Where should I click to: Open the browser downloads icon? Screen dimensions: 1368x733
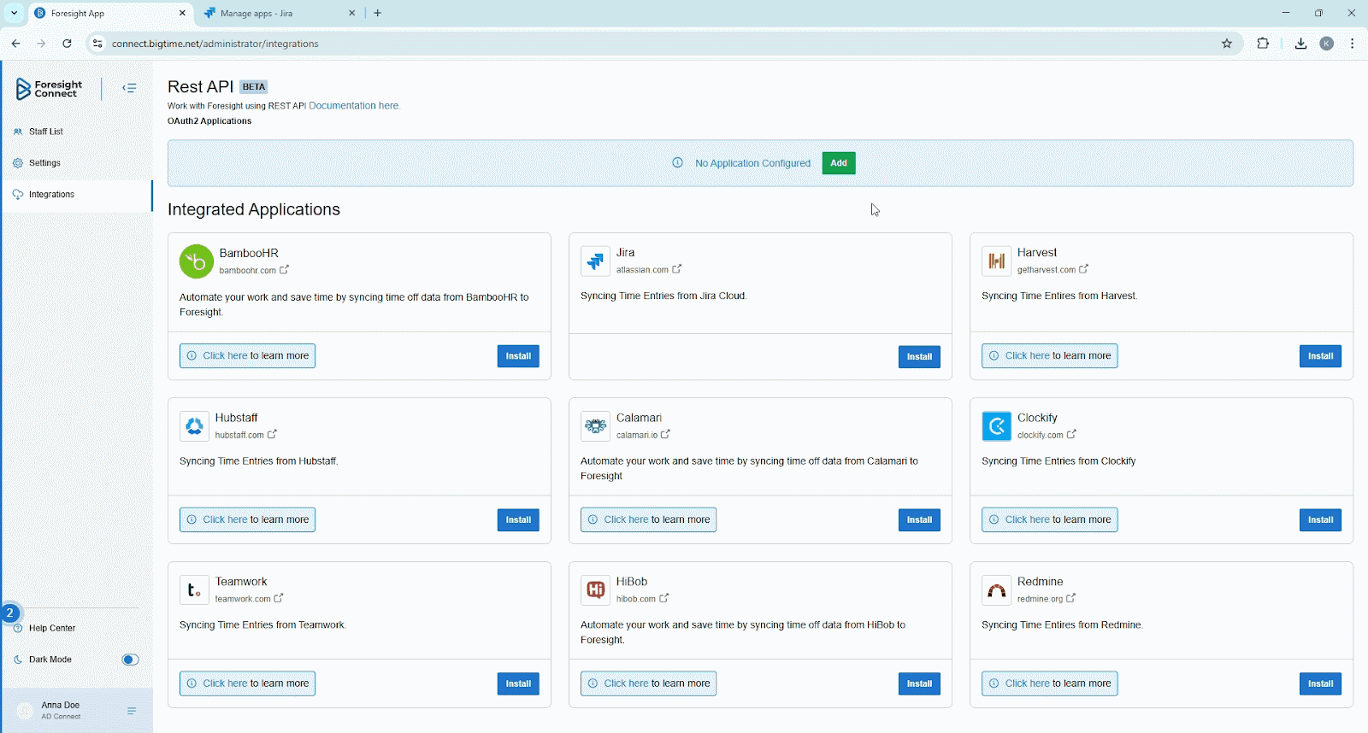[1300, 44]
